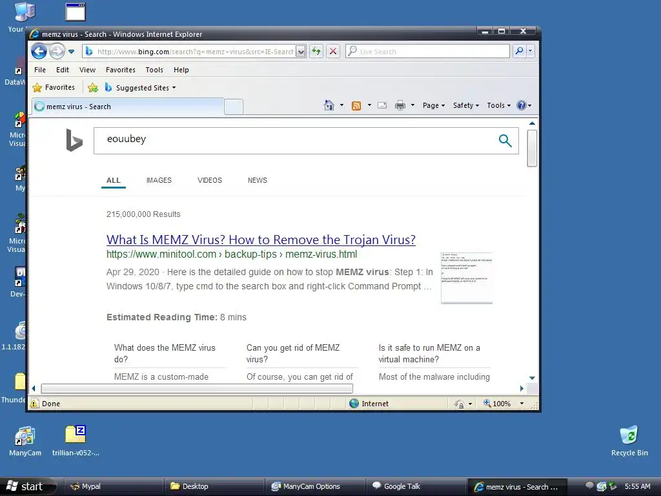The image size is (661, 496).
Task: Click Can you get rid of MEMZ question
Action: 293,353
